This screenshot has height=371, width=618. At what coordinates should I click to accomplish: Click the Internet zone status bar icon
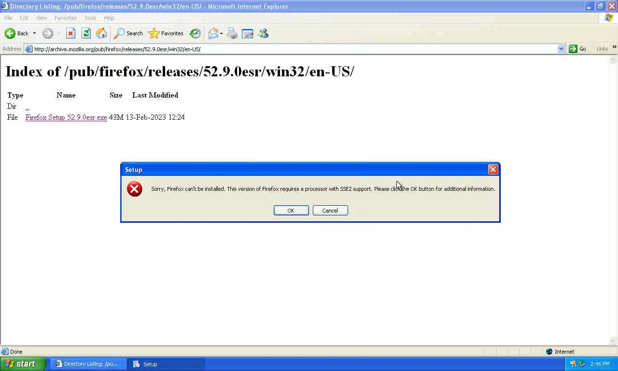click(549, 352)
